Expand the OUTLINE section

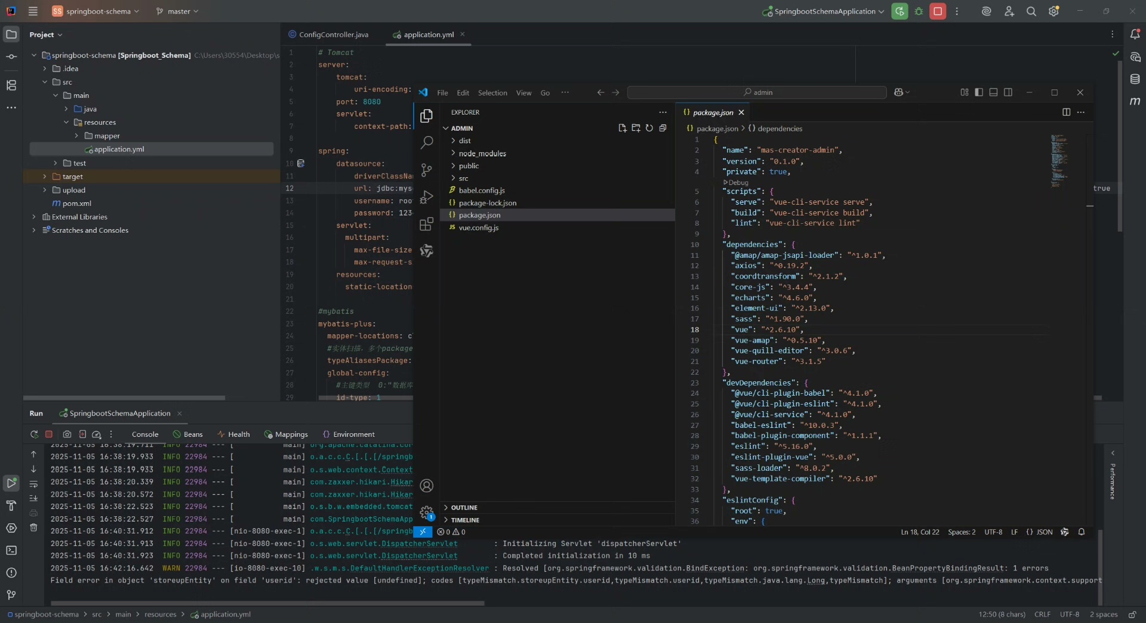(x=464, y=508)
